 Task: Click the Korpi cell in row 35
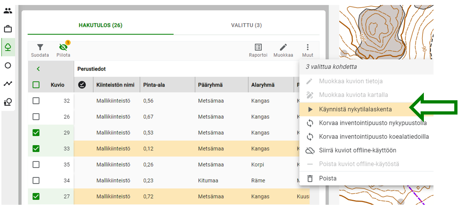(x=257, y=164)
